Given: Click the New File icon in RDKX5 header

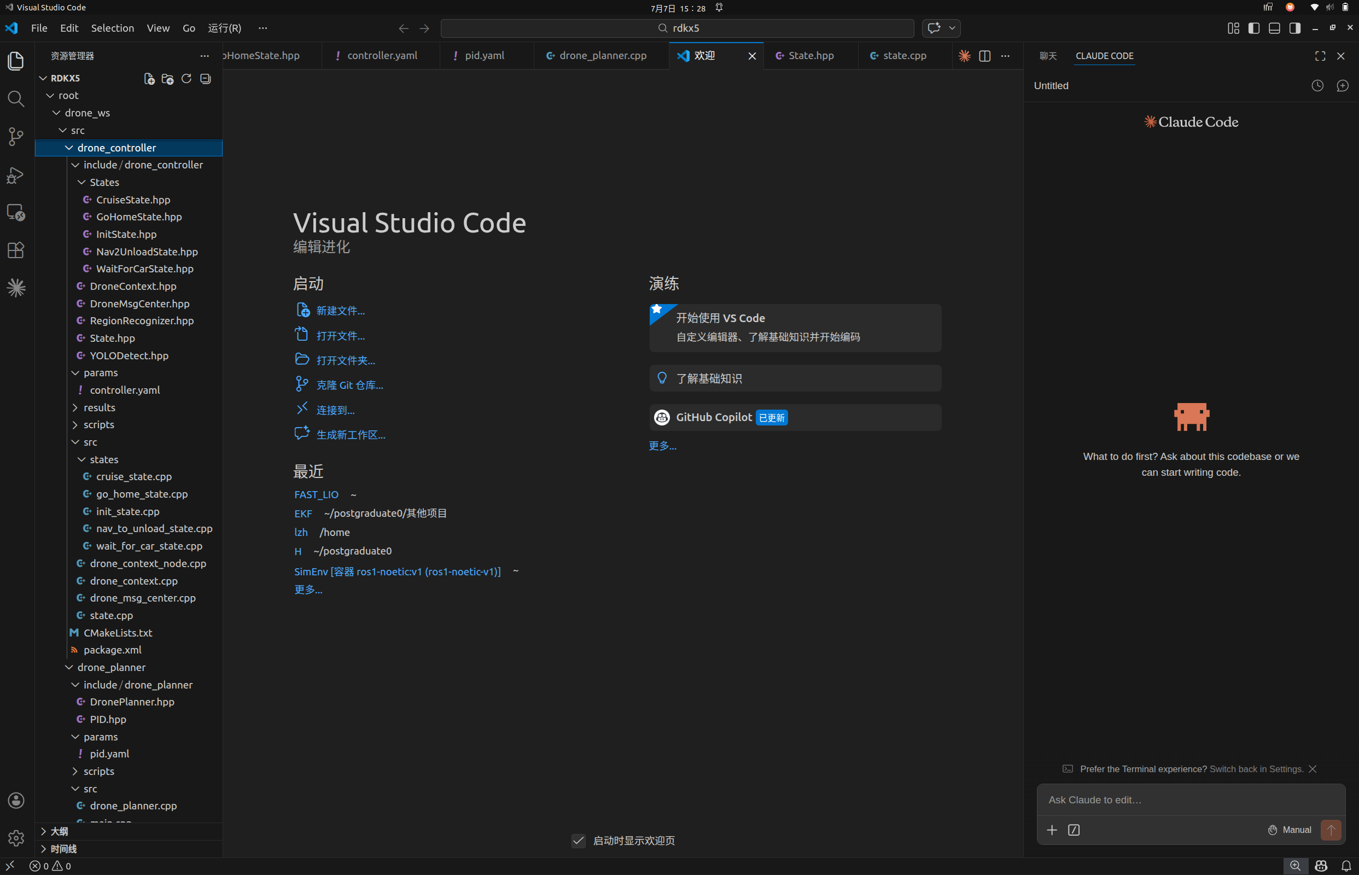Looking at the screenshot, I should (149, 78).
